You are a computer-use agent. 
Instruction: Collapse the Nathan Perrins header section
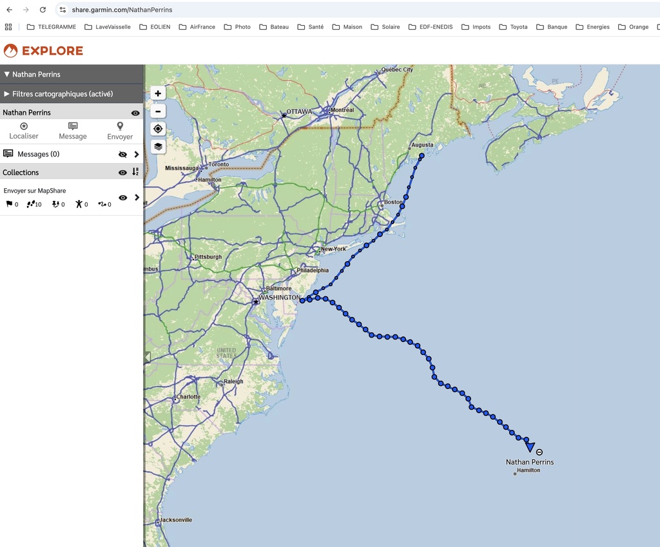(7, 74)
